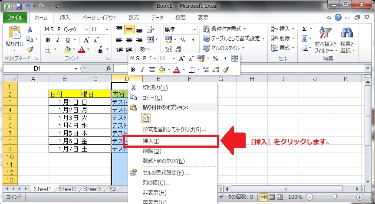Toggle Bold in the mini toolbar
Viewport: 375px width, 204px height.
pyautogui.click(x=133, y=70)
